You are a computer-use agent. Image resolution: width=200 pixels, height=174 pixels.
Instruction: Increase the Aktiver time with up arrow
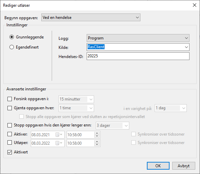(97, 133)
